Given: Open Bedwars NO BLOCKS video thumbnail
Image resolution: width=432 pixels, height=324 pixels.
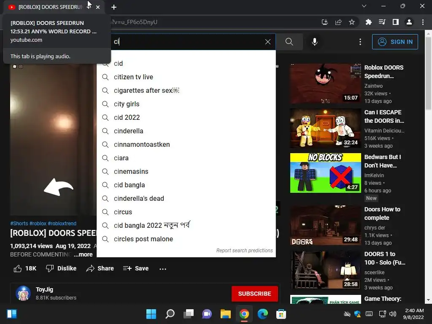Looking at the screenshot, I should coord(325,173).
